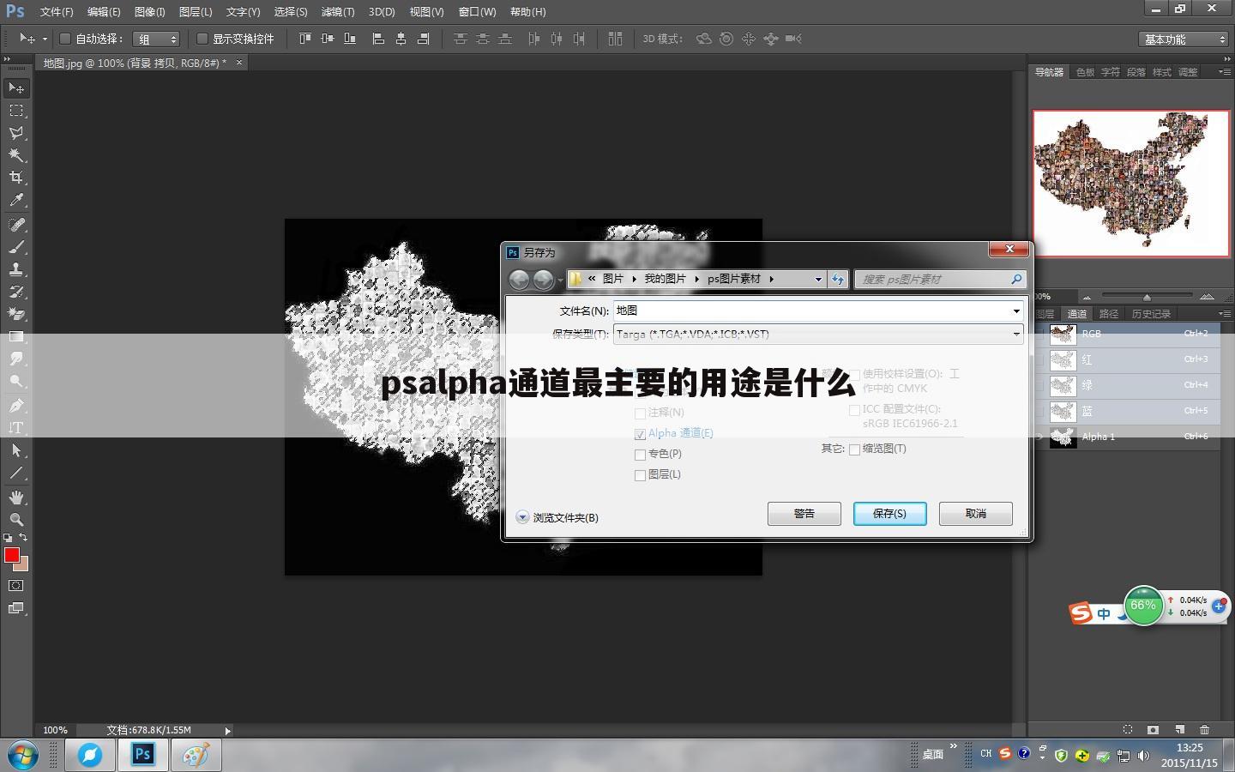Screen dimensions: 1235x772
Task: Click 我的图片 in the path breadcrumb
Action: pos(665,279)
